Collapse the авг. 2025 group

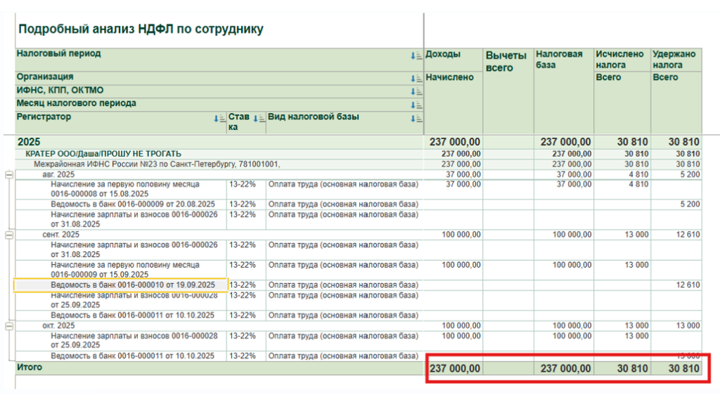pyautogui.click(x=8, y=175)
